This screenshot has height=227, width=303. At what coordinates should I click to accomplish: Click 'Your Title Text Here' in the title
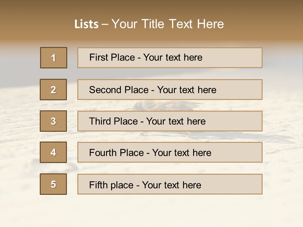167,24
